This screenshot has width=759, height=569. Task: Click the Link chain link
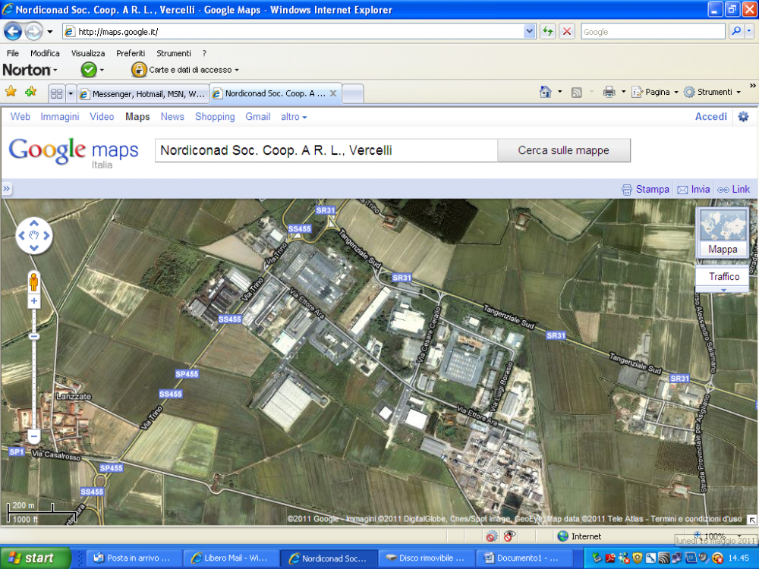coord(733,189)
